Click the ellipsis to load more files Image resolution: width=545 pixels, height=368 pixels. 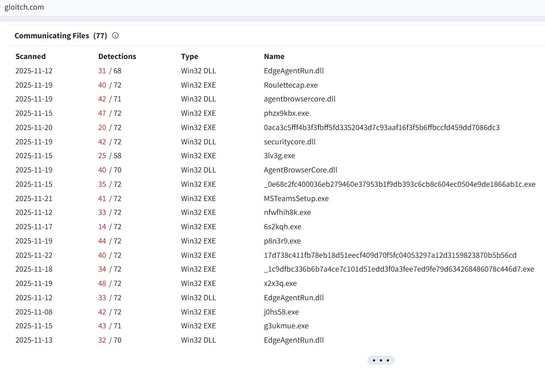380,360
